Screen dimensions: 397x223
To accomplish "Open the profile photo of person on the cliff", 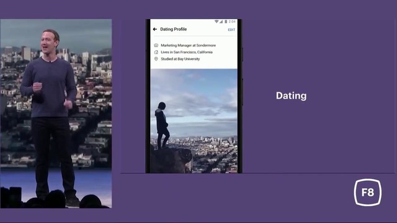I will [194, 121].
